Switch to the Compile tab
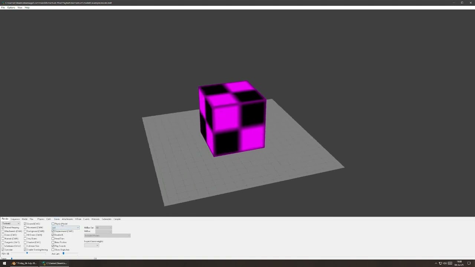The height and width of the screenshot is (267, 475). [117, 219]
